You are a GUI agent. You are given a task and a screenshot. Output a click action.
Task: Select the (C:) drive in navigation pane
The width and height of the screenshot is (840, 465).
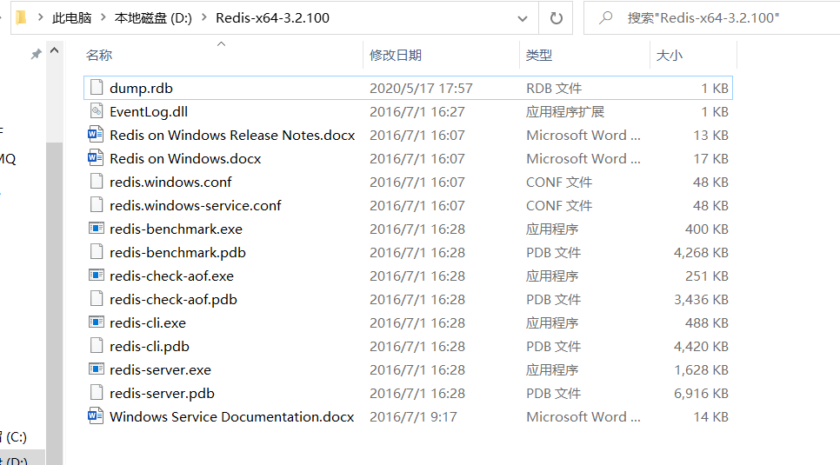14,436
